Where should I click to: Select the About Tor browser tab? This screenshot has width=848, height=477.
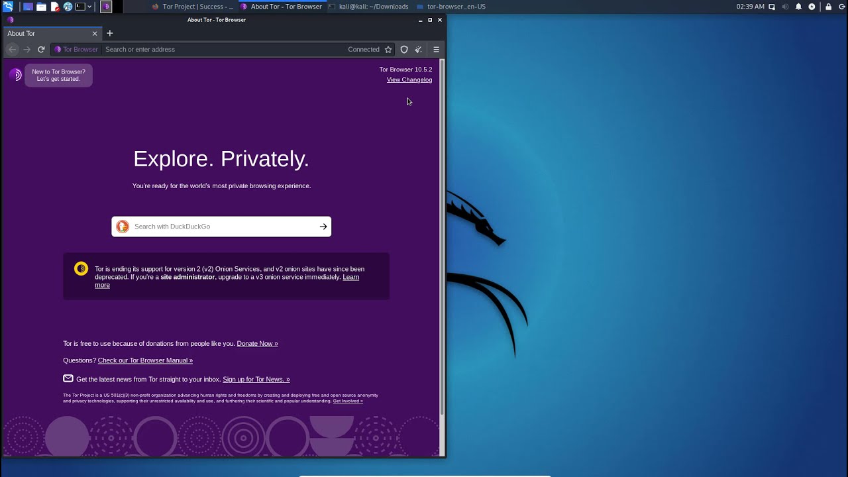52,33
